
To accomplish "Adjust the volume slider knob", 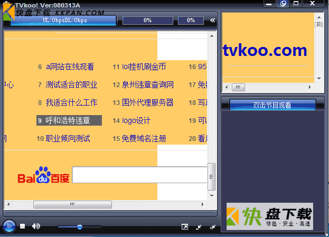I will click(x=80, y=227).
